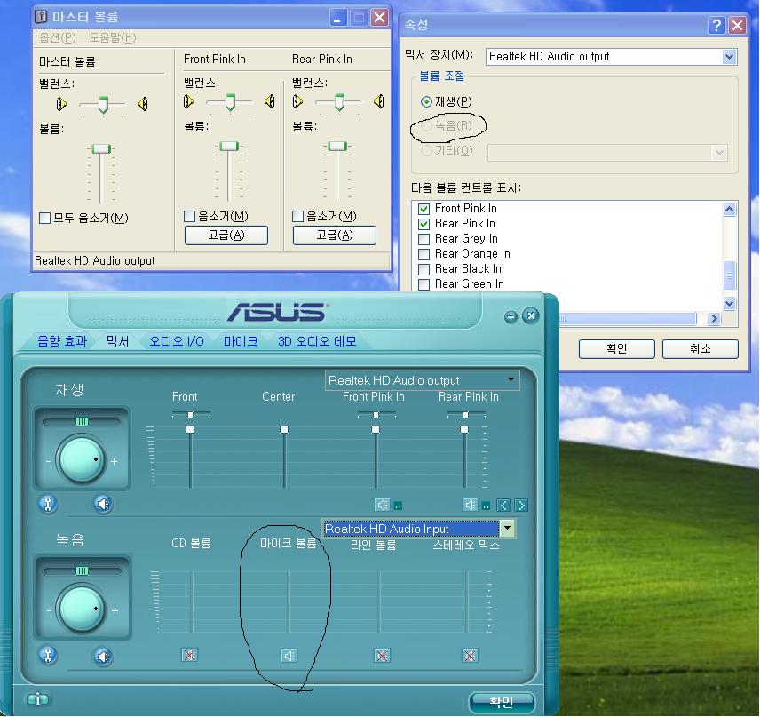Uncheck Front Pink In in volume control list
The image size is (760, 717).
(x=424, y=209)
